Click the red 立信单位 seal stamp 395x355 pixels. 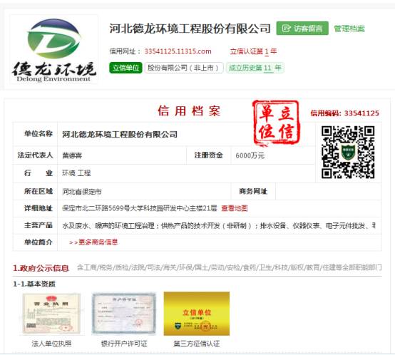click(277, 123)
